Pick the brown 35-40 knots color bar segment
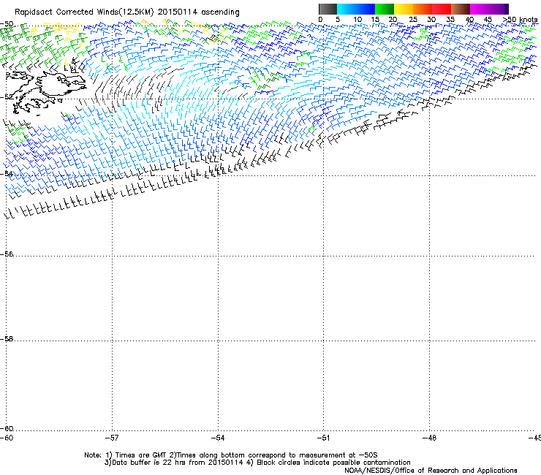This screenshot has width=541, height=475. tap(461, 9)
